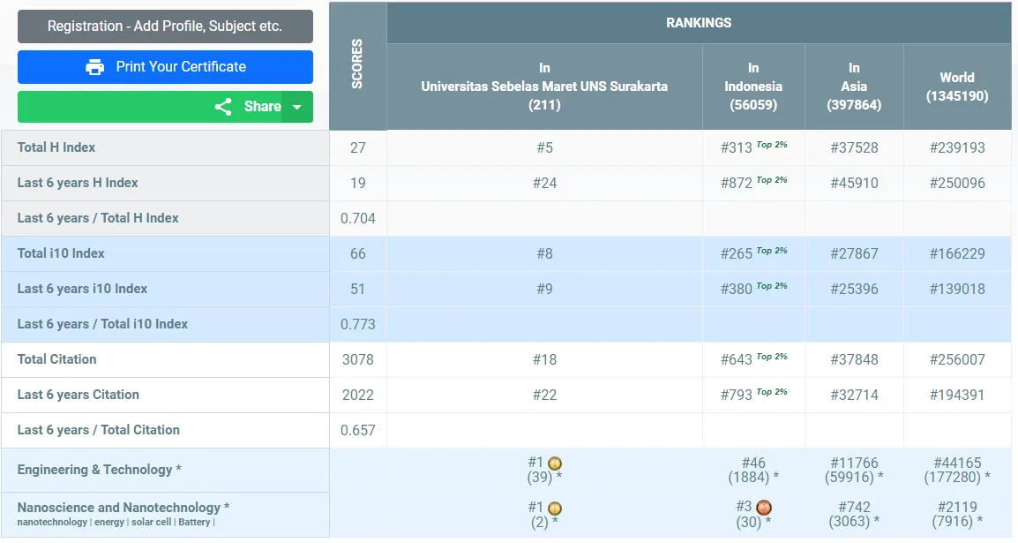Image resolution: width=1018 pixels, height=543 pixels.
Task: Click Total Citation score 3078
Action: coord(357,359)
